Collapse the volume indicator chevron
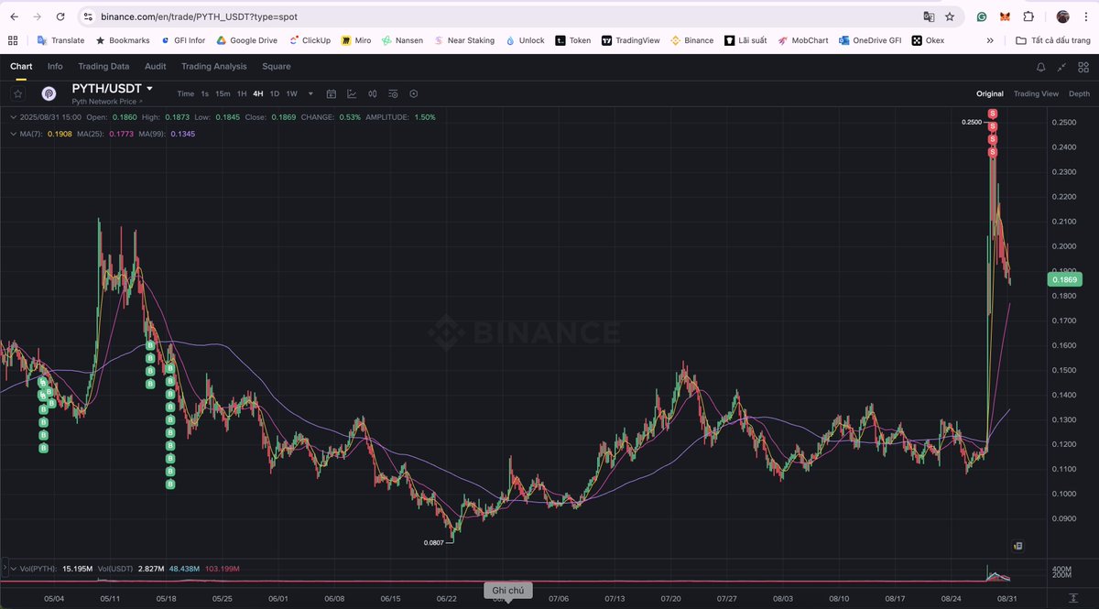 click(x=12, y=569)
